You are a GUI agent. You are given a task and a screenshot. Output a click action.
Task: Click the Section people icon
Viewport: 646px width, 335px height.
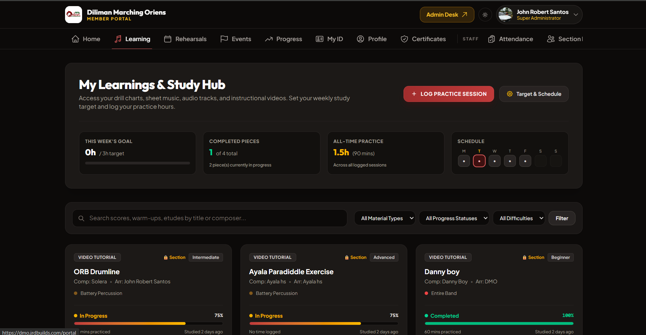[x=551, y=39]
